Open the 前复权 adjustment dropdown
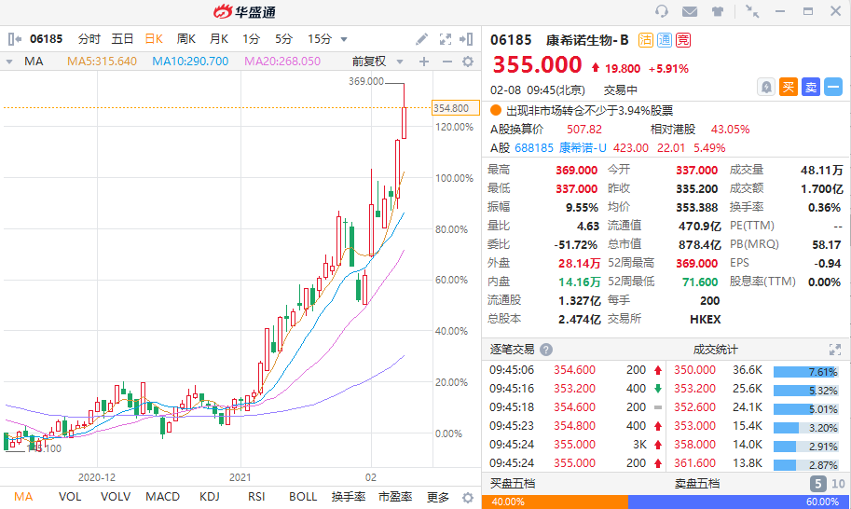This screenshot has width=851, height=509. [400, 62]
